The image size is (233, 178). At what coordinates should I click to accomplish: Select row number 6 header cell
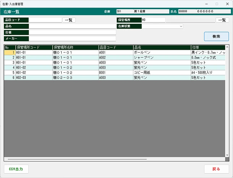point(10,77)
